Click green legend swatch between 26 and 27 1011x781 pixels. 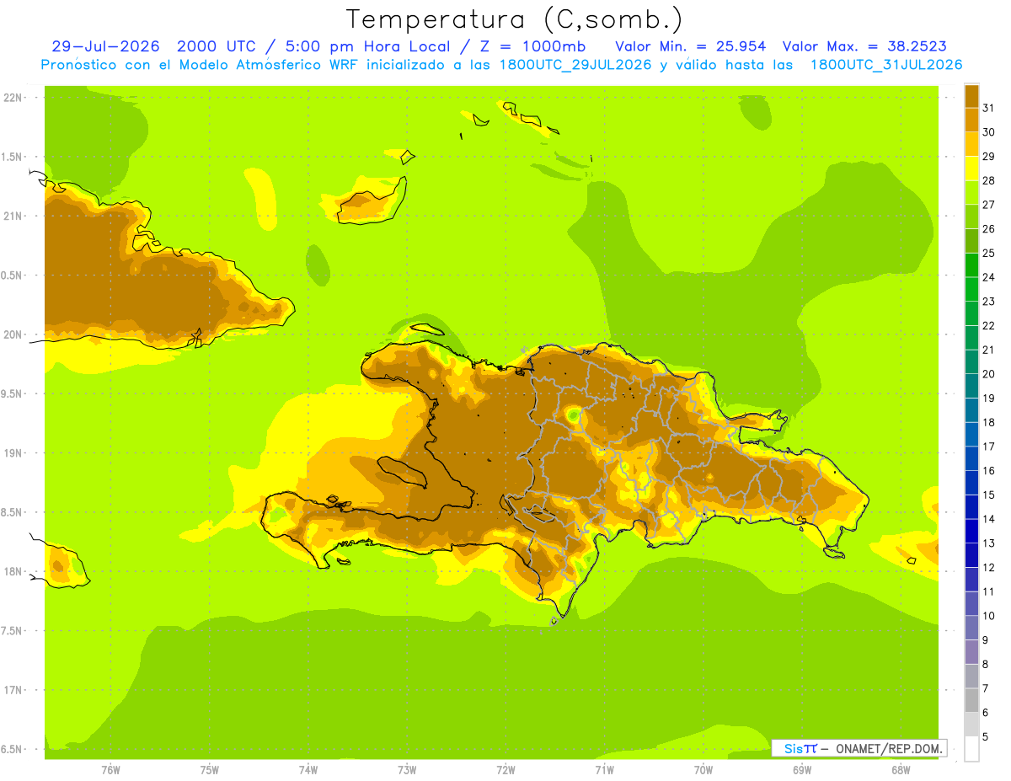[971, 217]
